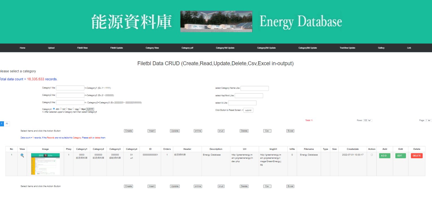
Task: Click the magnifier View icon in row 1
Action: tap(22, 155)
